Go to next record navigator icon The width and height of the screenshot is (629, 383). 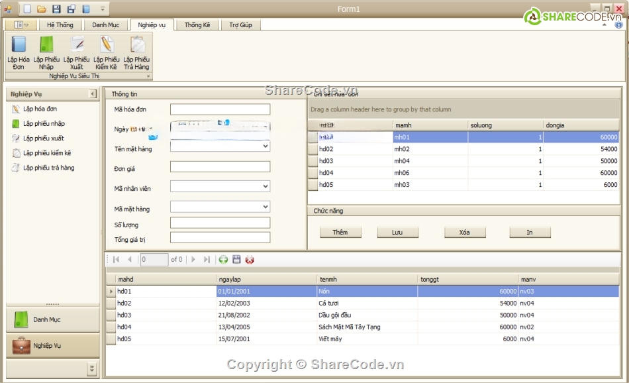pyautogui.click(x=193, y=259)
